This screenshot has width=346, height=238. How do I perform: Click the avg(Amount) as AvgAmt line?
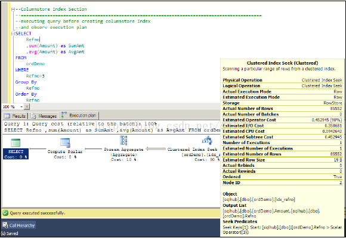(55, 52)
